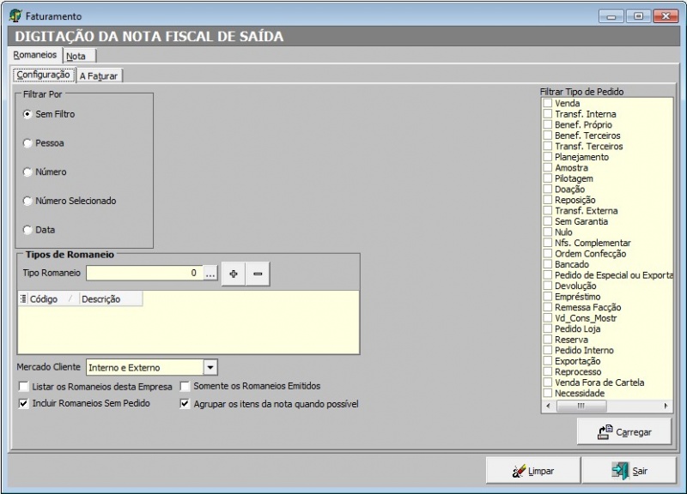This screenshot has width=687, height=494.
Task: Enable Listar os Romaneios desta Empresa
Action: 23,387
